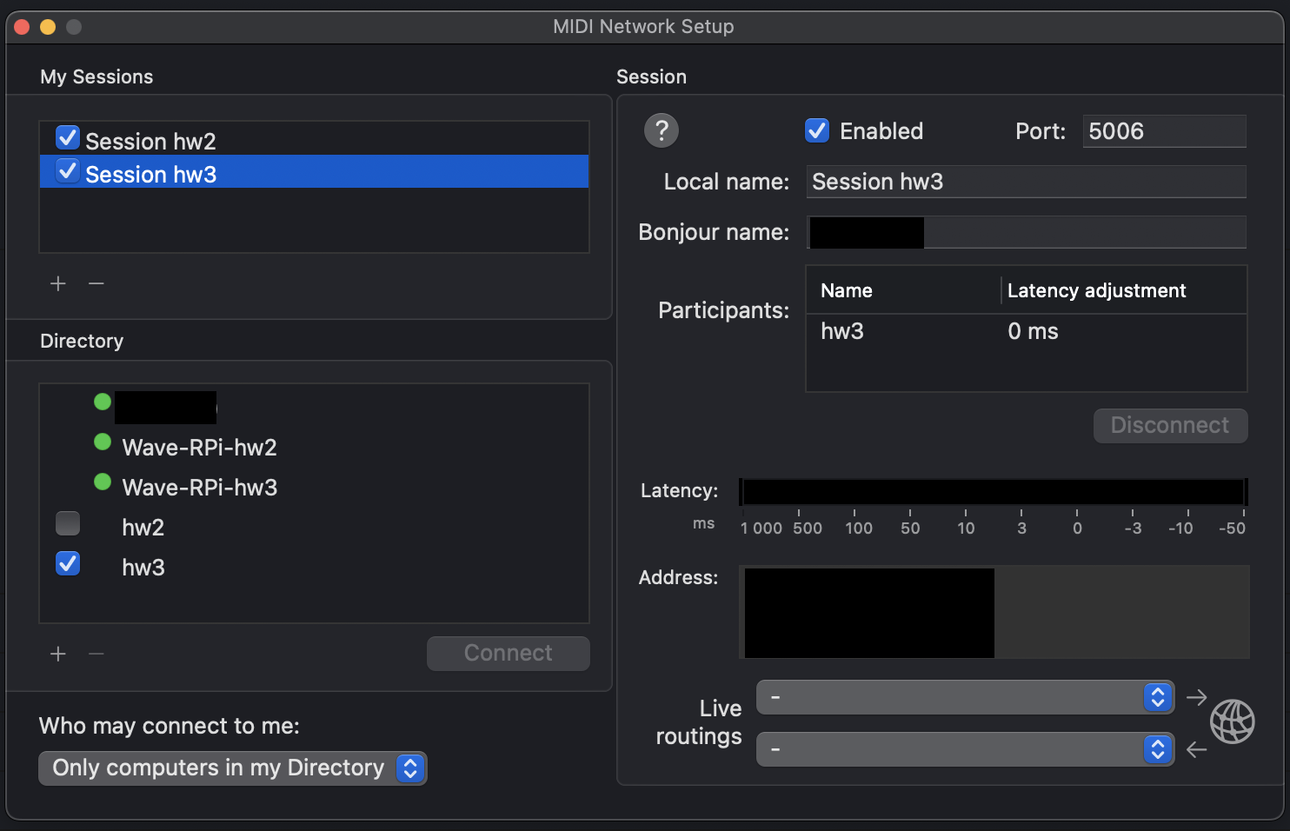The image size is (1290, 831).
Task: Select the 'hw3' directory entry name
Action: point(143,568)
